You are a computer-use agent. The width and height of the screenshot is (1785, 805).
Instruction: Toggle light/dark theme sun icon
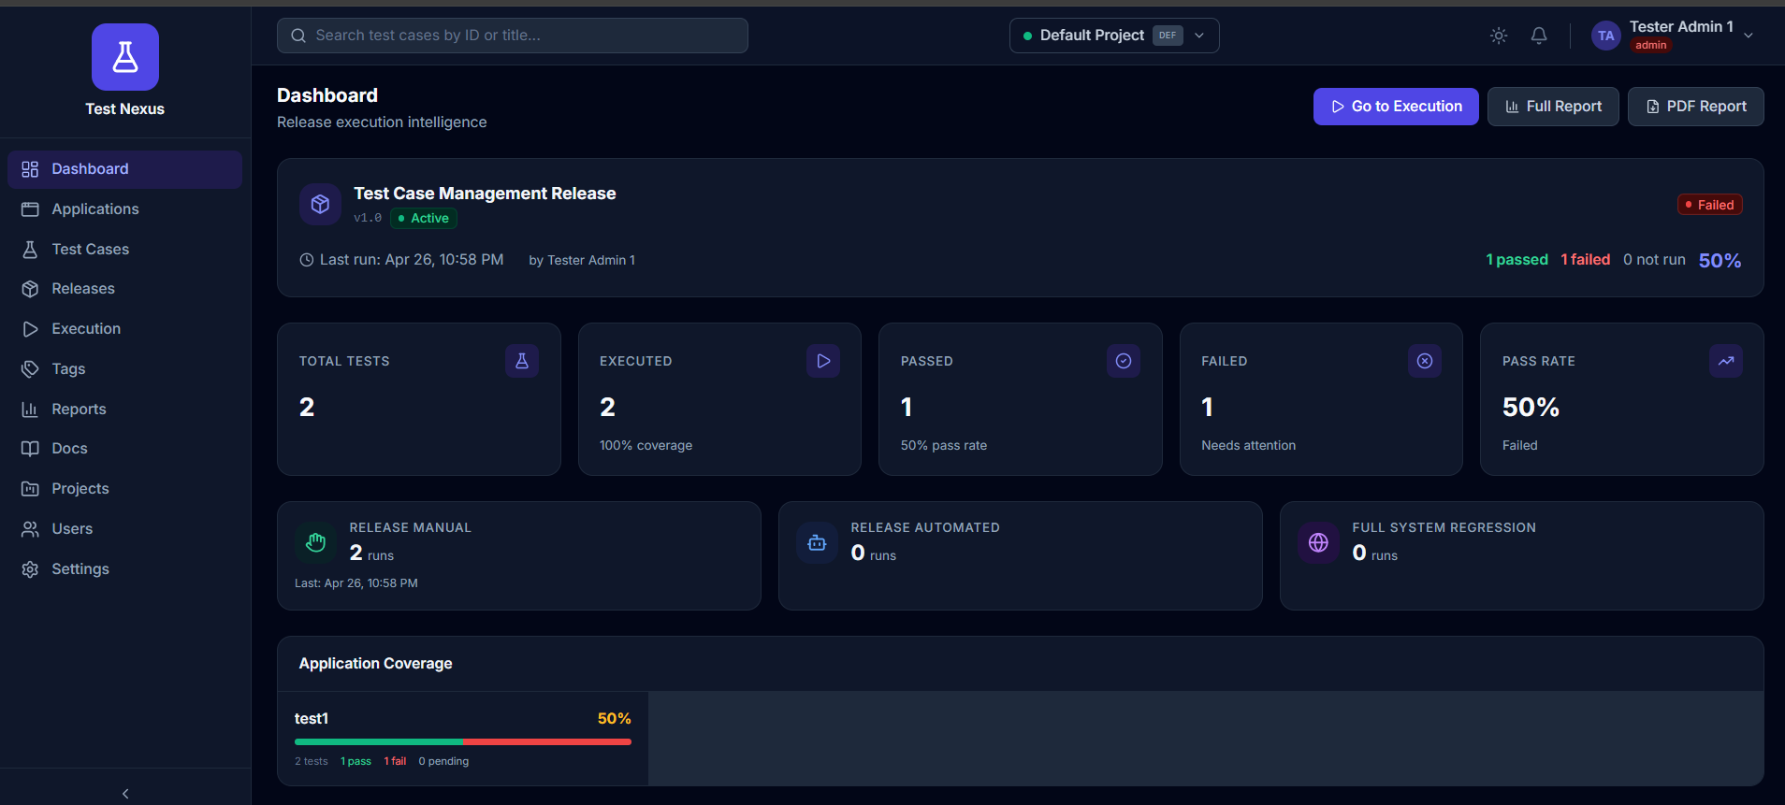1499,36
